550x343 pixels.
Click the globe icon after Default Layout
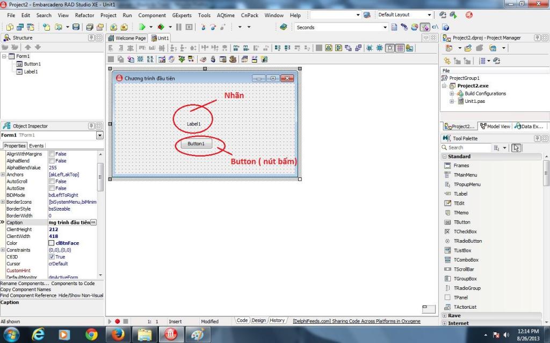469,15
